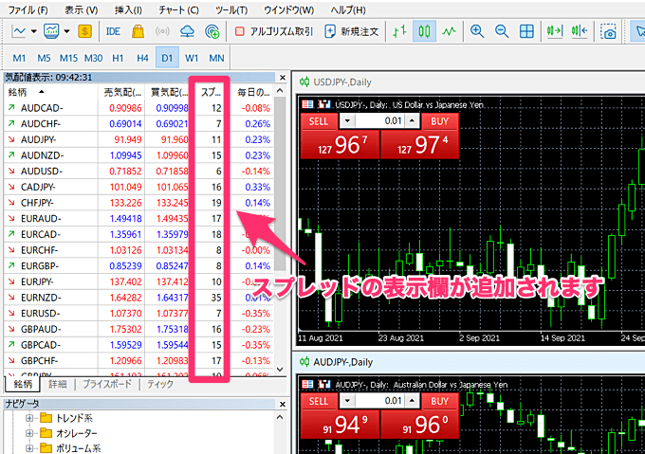The width and height of the screenshot is (645, 454).
Task: Click the Market Watch vertical scrollbar
Action: 280,190
